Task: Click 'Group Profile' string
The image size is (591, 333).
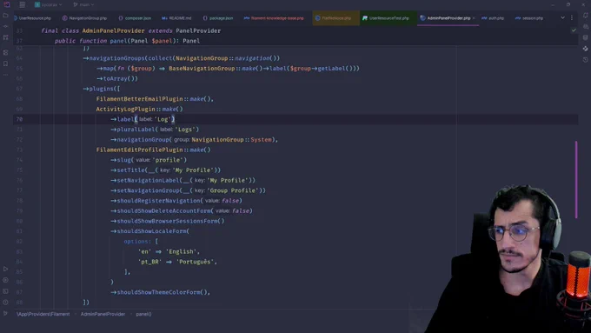Action: click(233, 190)
